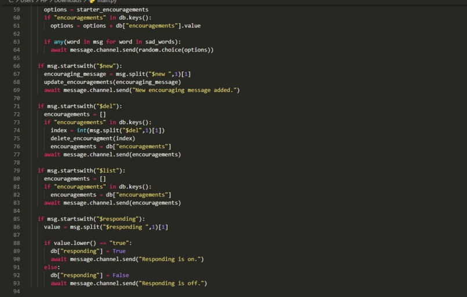Image resolution: width=467 pixels, height=297 pixels.
Task: Click 'random.choice(options)' on line 64
Action: pyautogui.click(x=174, y=50)
